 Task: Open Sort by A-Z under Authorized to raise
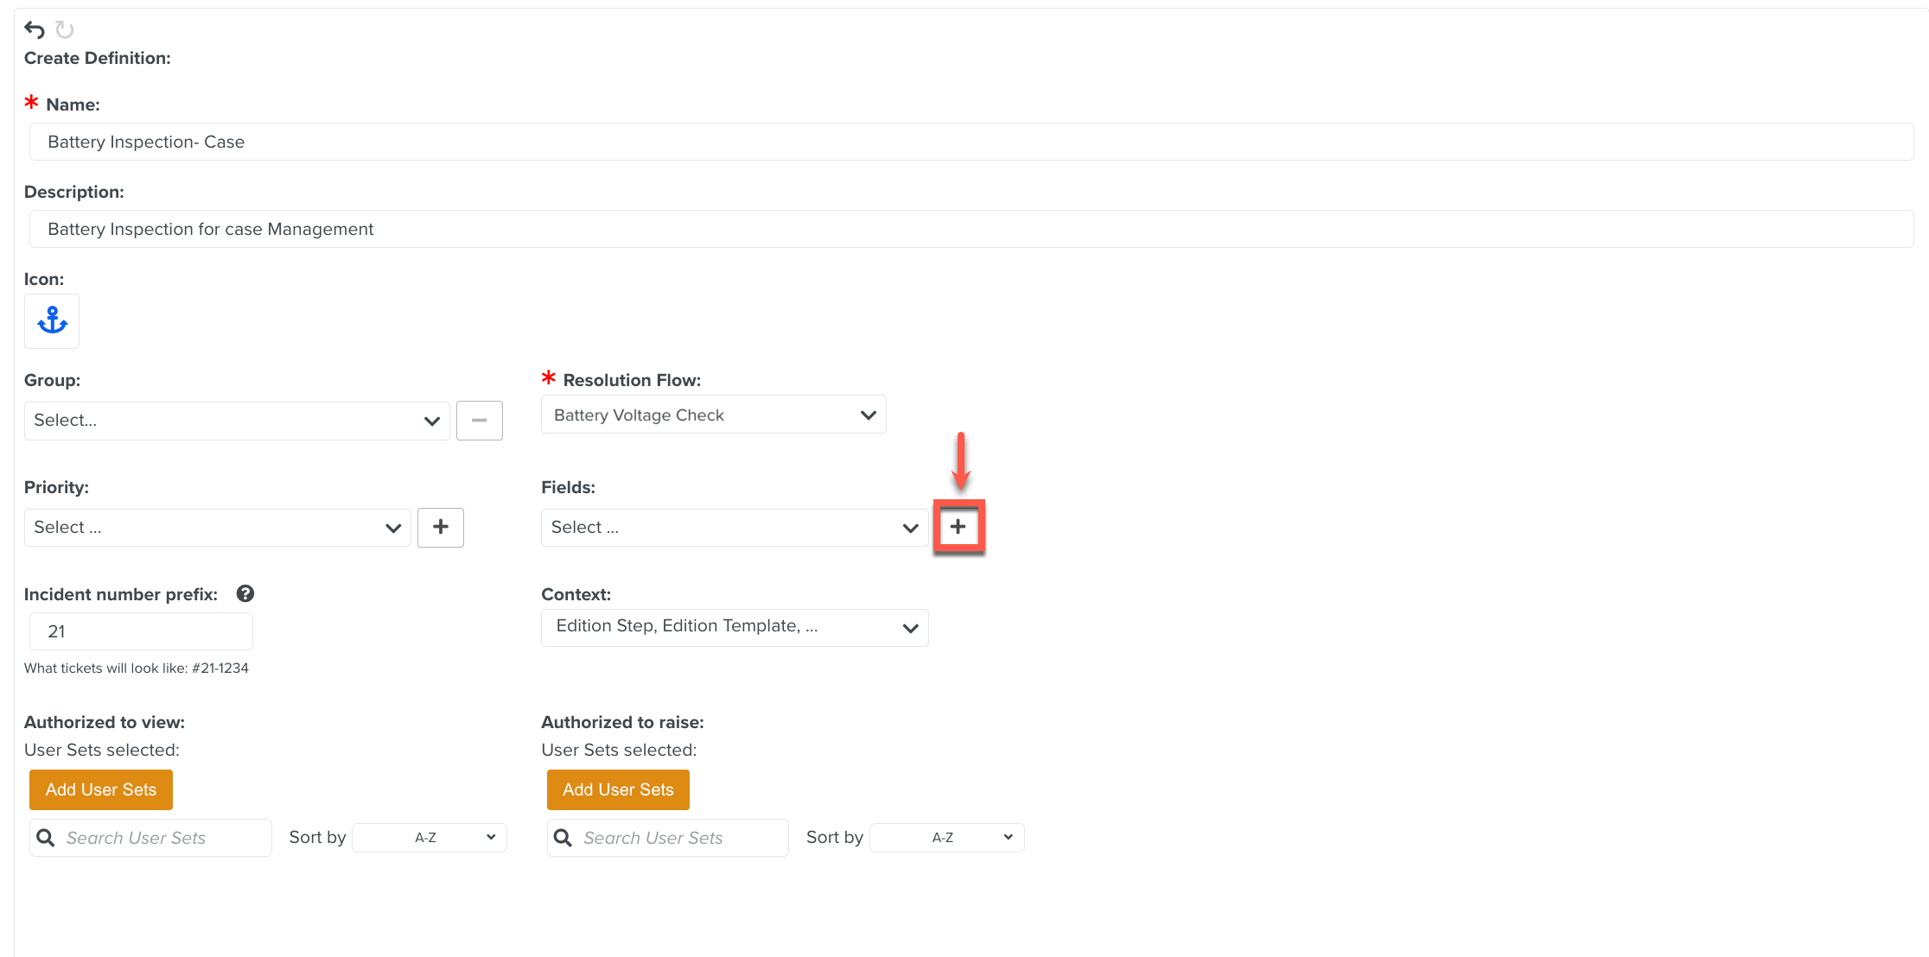(946, 838)
